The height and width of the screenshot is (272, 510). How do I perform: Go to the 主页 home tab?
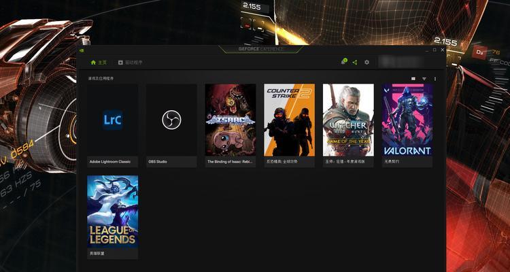coord(99,62)
